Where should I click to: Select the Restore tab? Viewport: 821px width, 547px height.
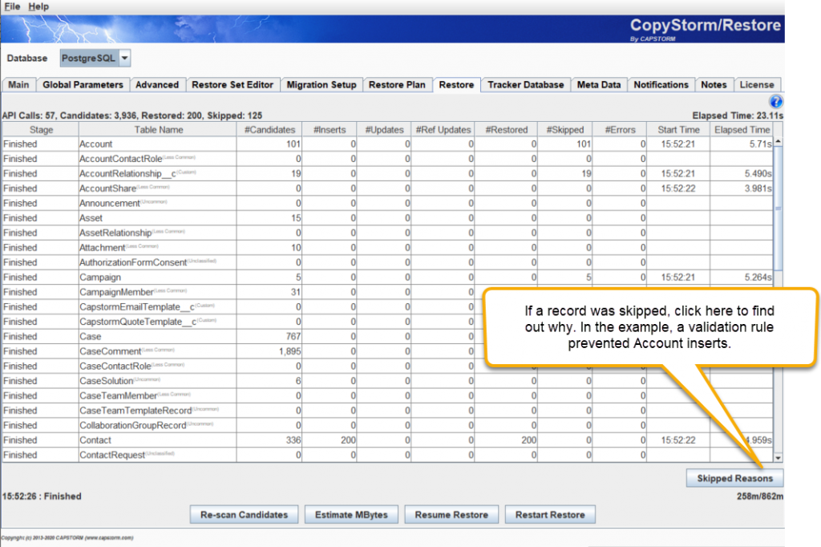(456, 85)
